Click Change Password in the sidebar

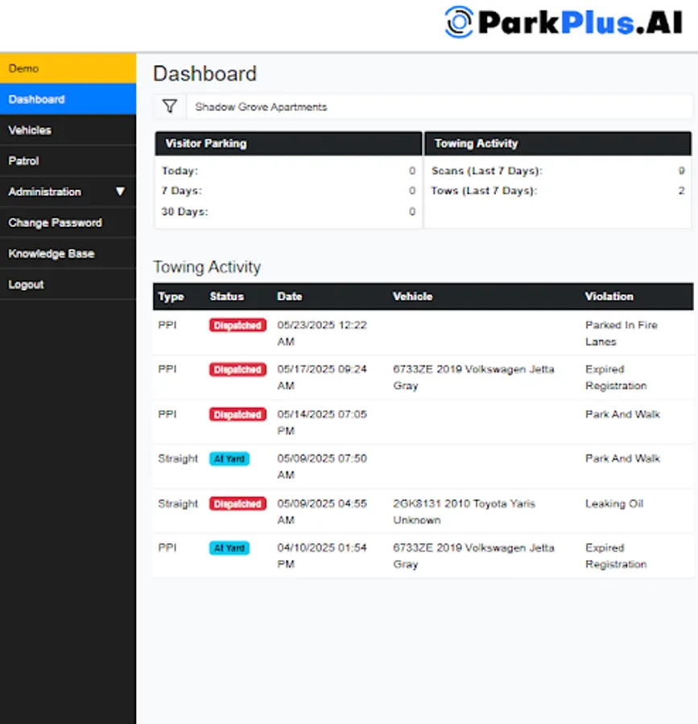click(x=56, y=222)
